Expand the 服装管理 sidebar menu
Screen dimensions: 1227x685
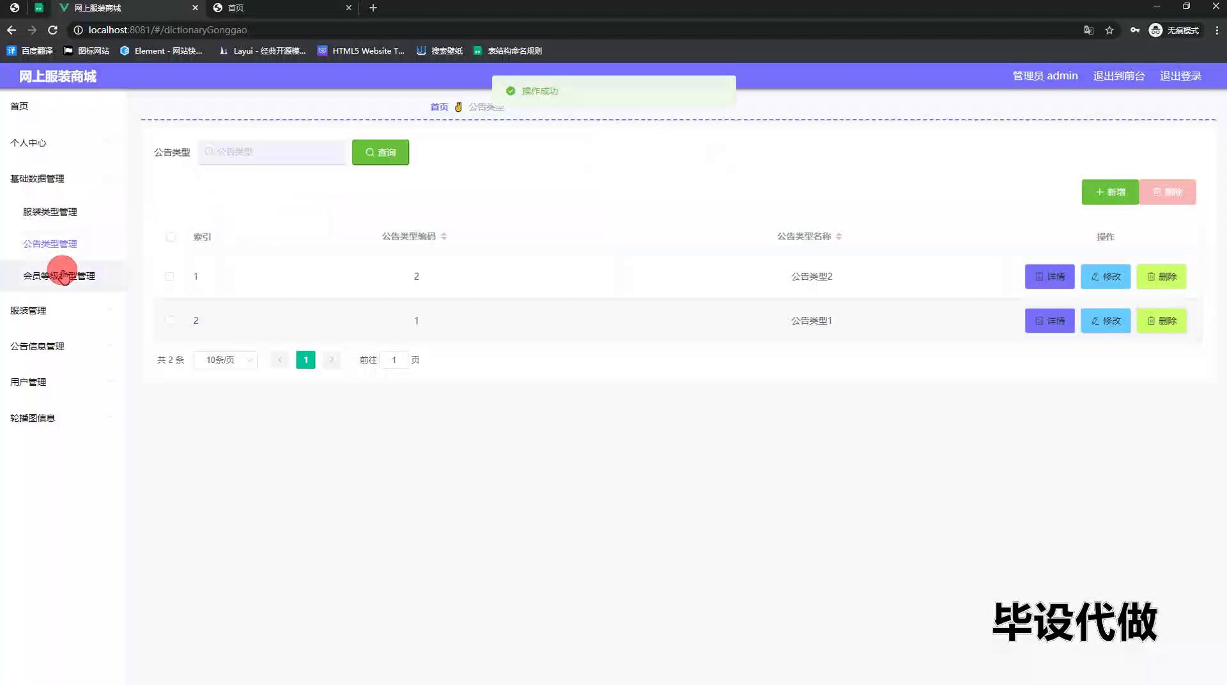pos(29,311)
